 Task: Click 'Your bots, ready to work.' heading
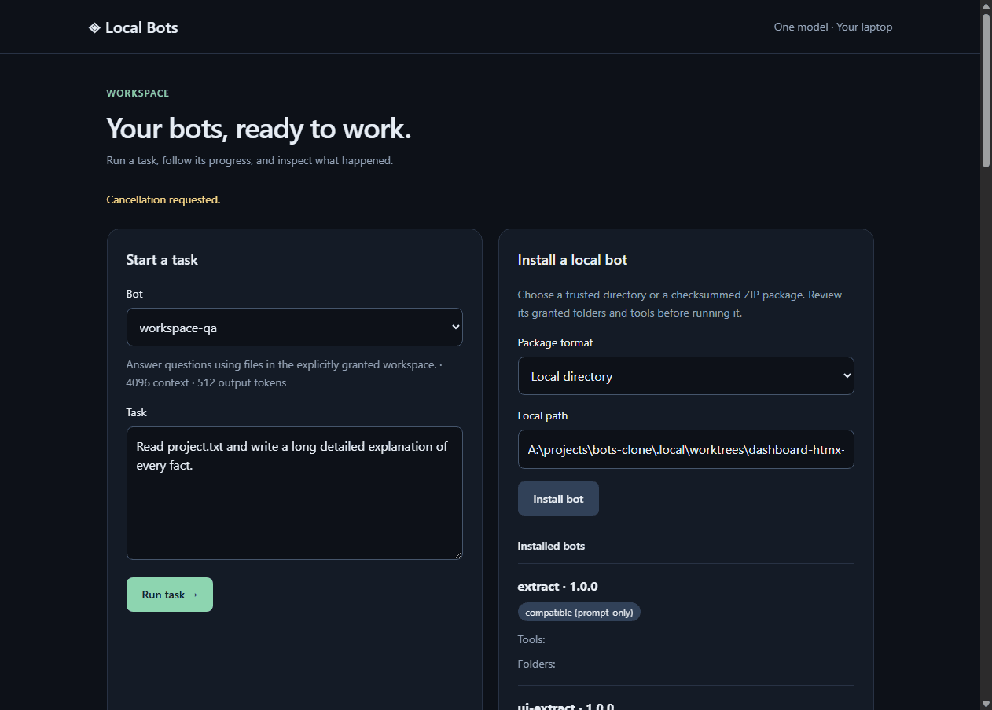point(259,128)
